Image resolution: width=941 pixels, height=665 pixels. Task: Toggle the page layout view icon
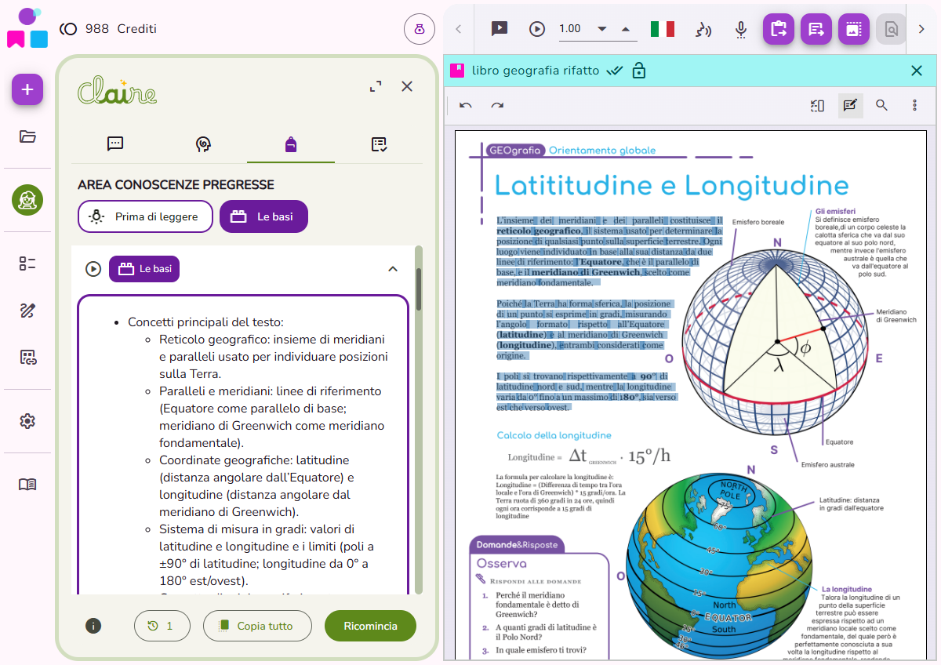pos(817,105)
